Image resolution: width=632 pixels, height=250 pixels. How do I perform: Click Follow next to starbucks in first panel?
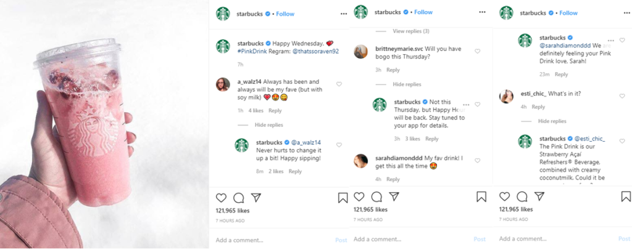click(285, 14)
